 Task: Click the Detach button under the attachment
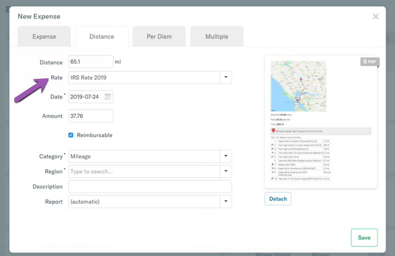(278, 198)
